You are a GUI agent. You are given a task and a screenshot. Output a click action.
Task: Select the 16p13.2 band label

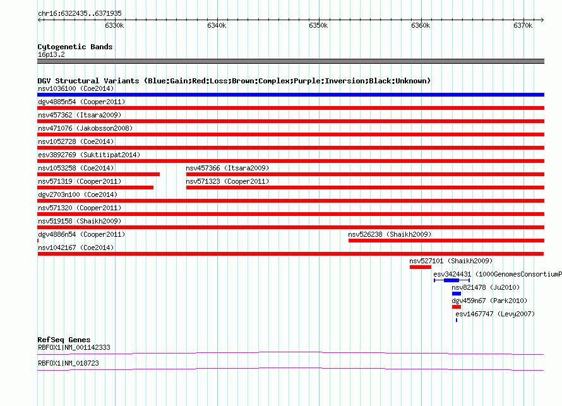(x=51, y=54)
